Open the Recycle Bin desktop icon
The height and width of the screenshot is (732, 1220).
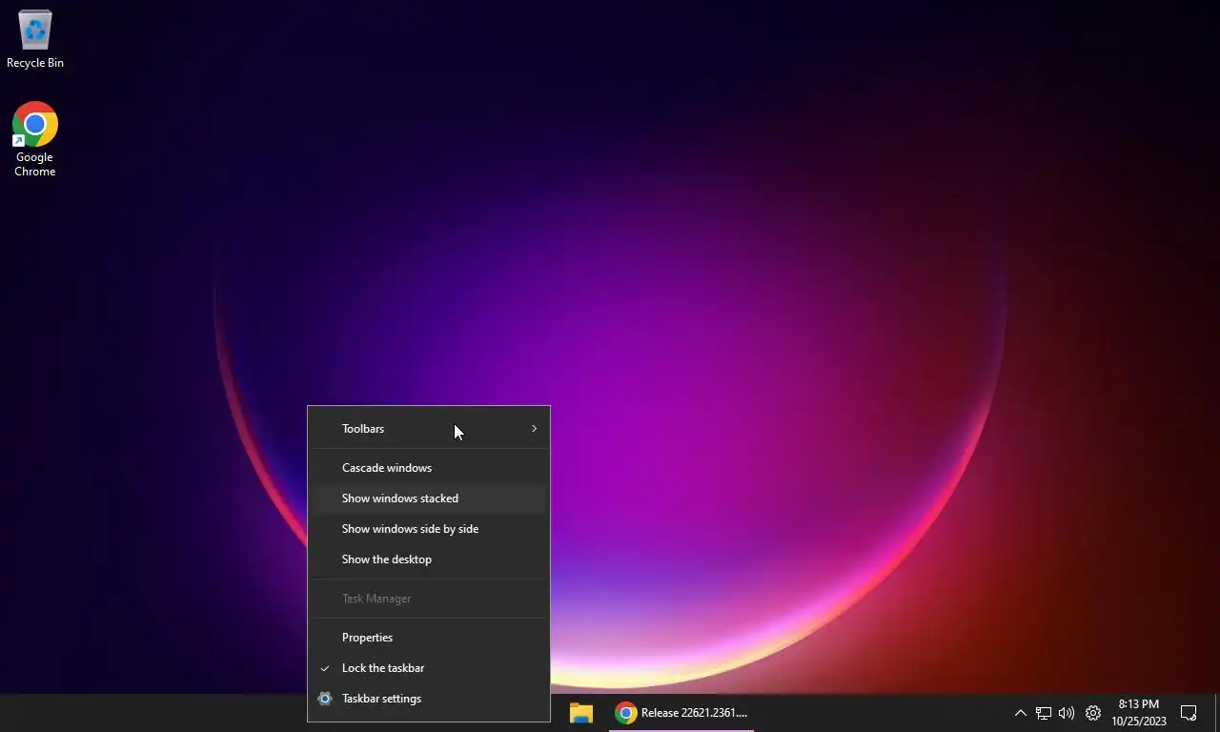coord(35,40)
